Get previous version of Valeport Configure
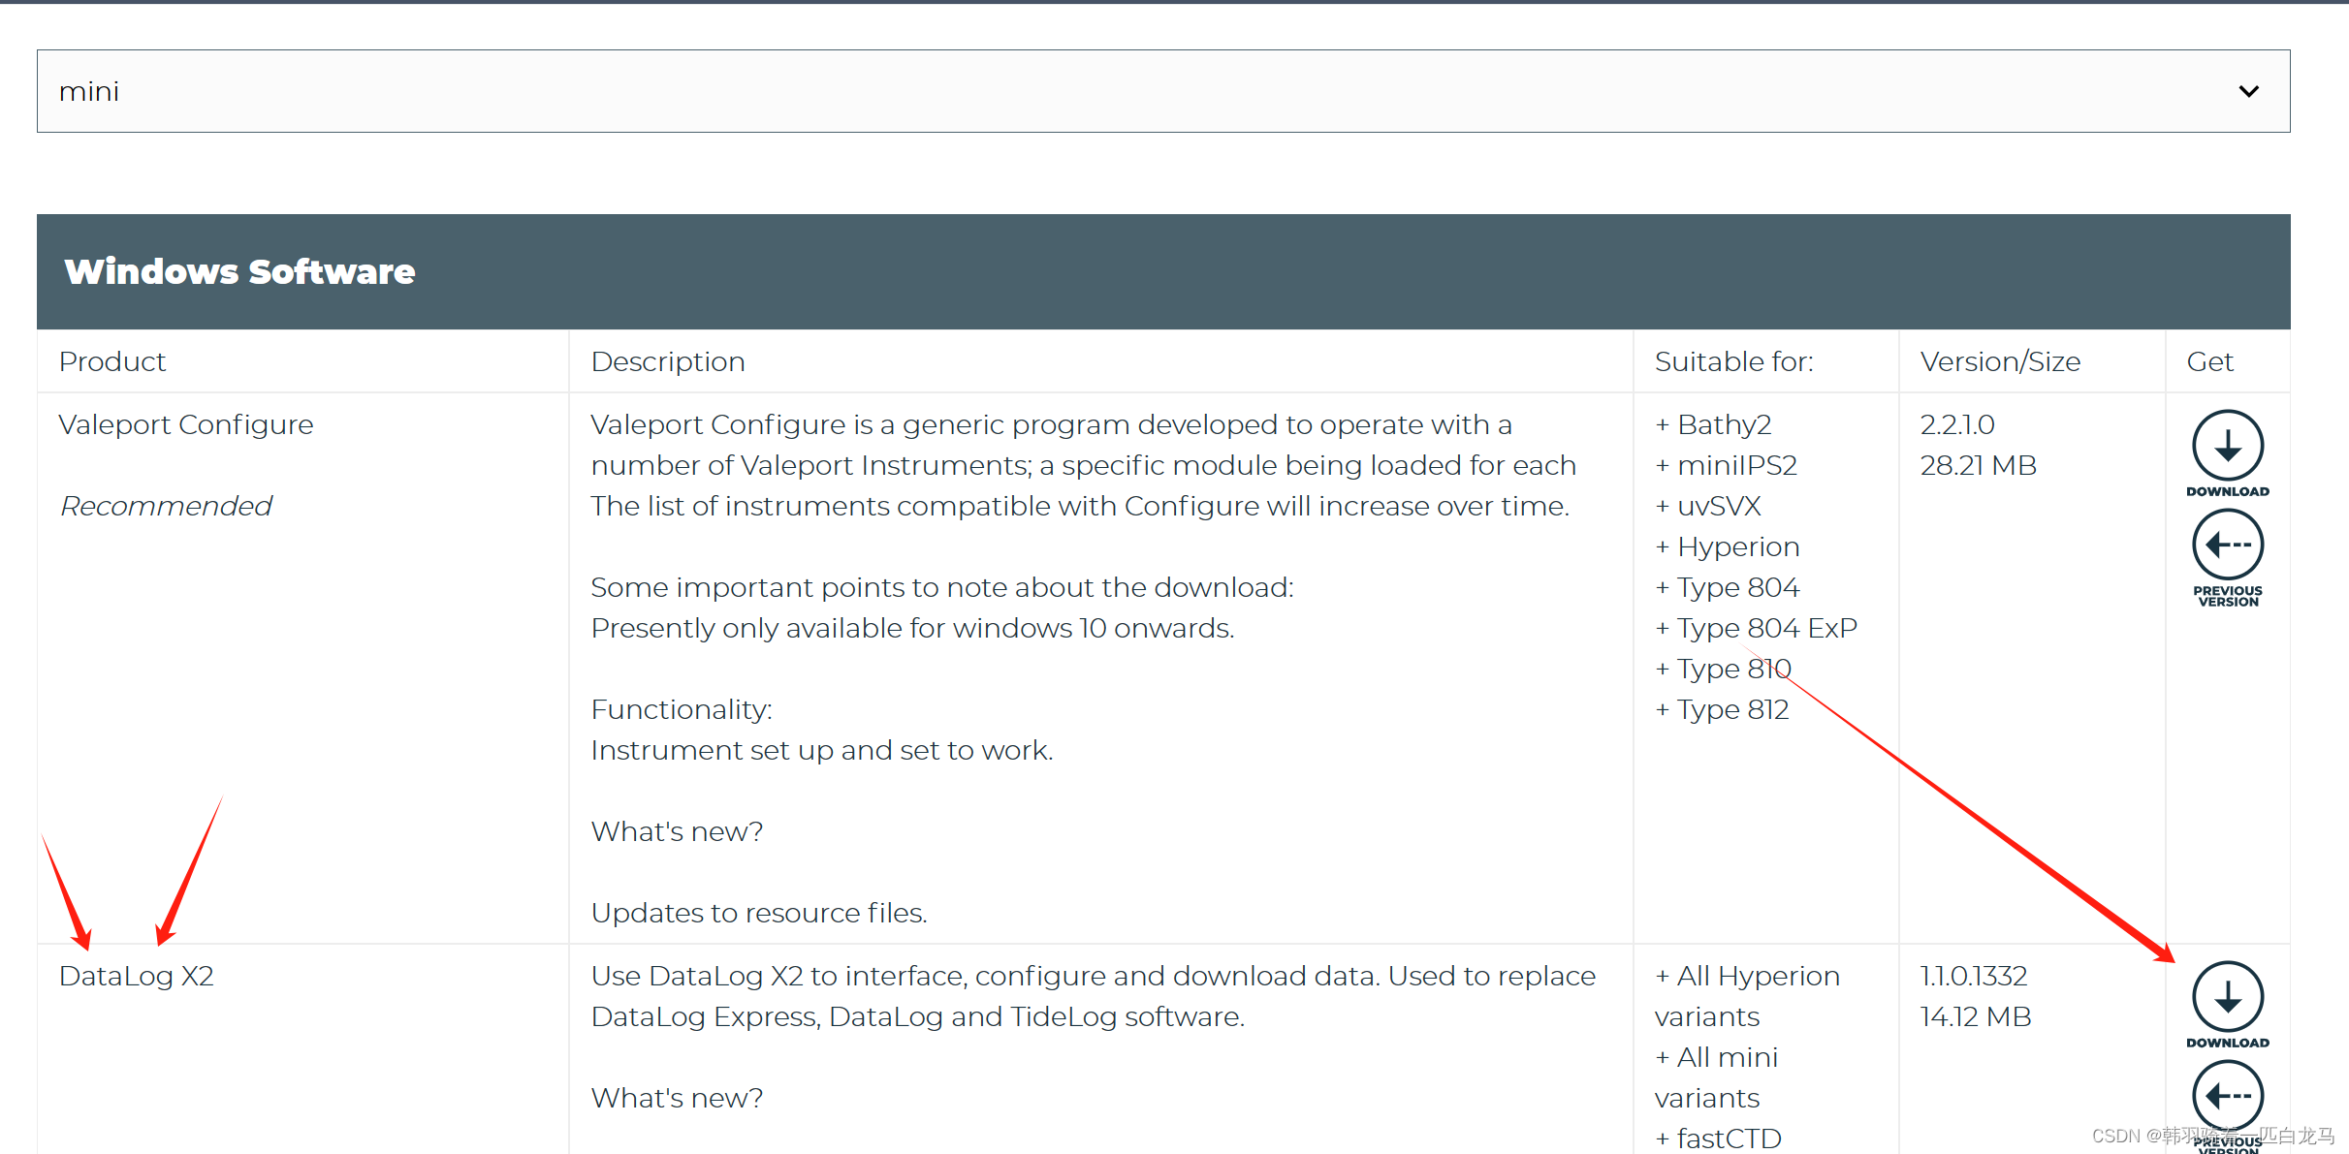The height and width of the screenshot is (1154, 2349). click(2227, 546)
